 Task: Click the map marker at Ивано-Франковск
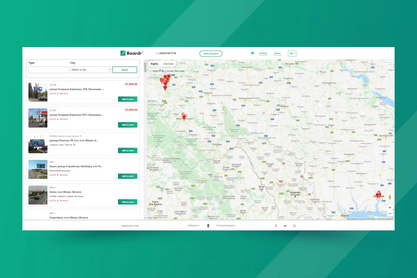pyautogui.click(x=184, y=117)
